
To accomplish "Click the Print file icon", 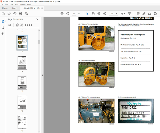I will (x=21, y=13).
